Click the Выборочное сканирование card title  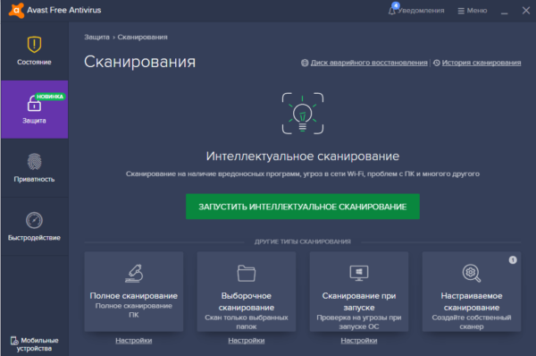point(247,301)
